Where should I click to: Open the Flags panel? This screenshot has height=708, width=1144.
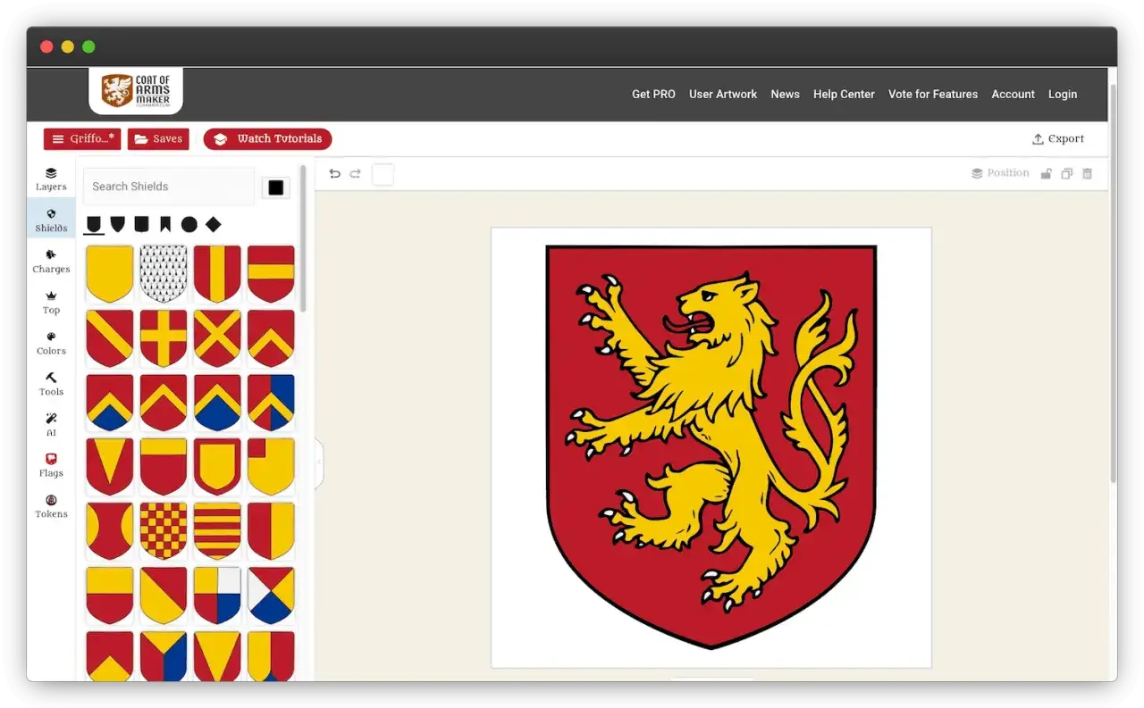(51, 465)
